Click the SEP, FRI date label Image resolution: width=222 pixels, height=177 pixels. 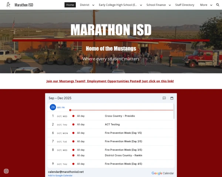[x=61, y=108]
